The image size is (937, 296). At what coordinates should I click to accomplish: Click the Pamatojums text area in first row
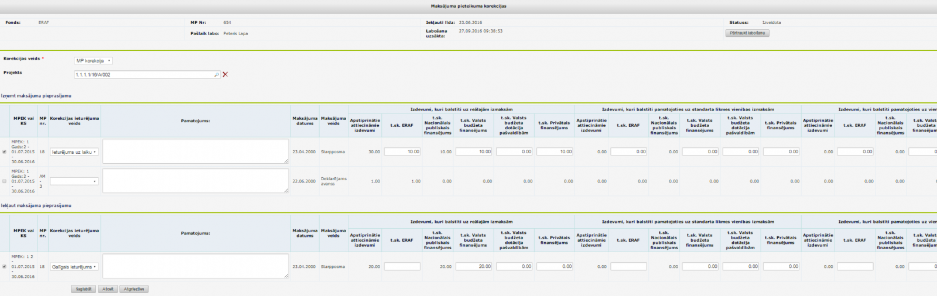196,151
